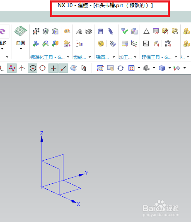Click the 标准化工具 - G... group label

point(47,57)
